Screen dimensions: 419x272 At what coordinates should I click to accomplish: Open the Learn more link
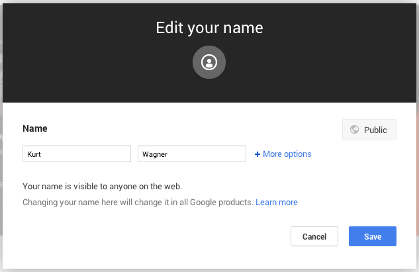[x=277, y=203]
